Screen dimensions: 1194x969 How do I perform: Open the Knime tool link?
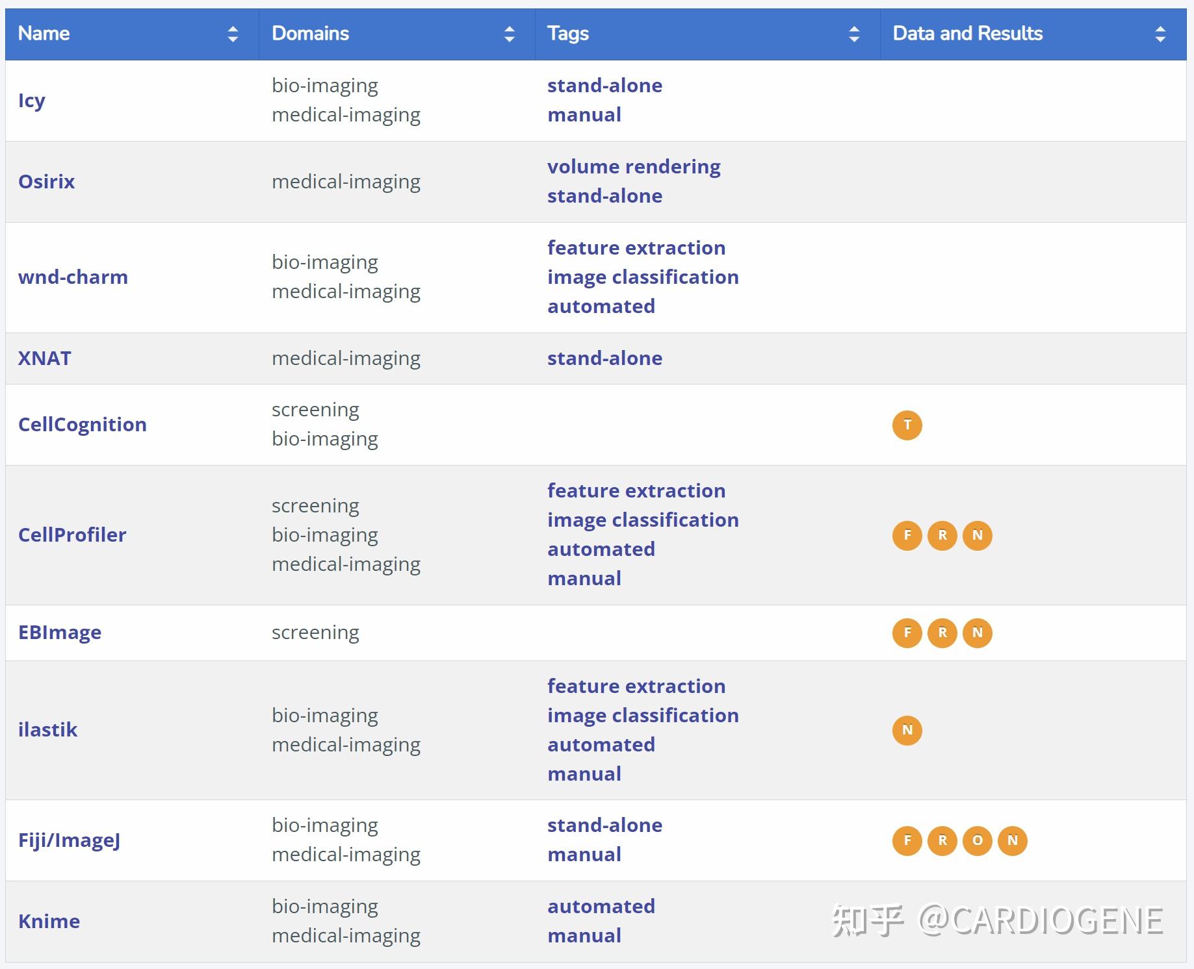pyautogui.click(x=49, y=922)
